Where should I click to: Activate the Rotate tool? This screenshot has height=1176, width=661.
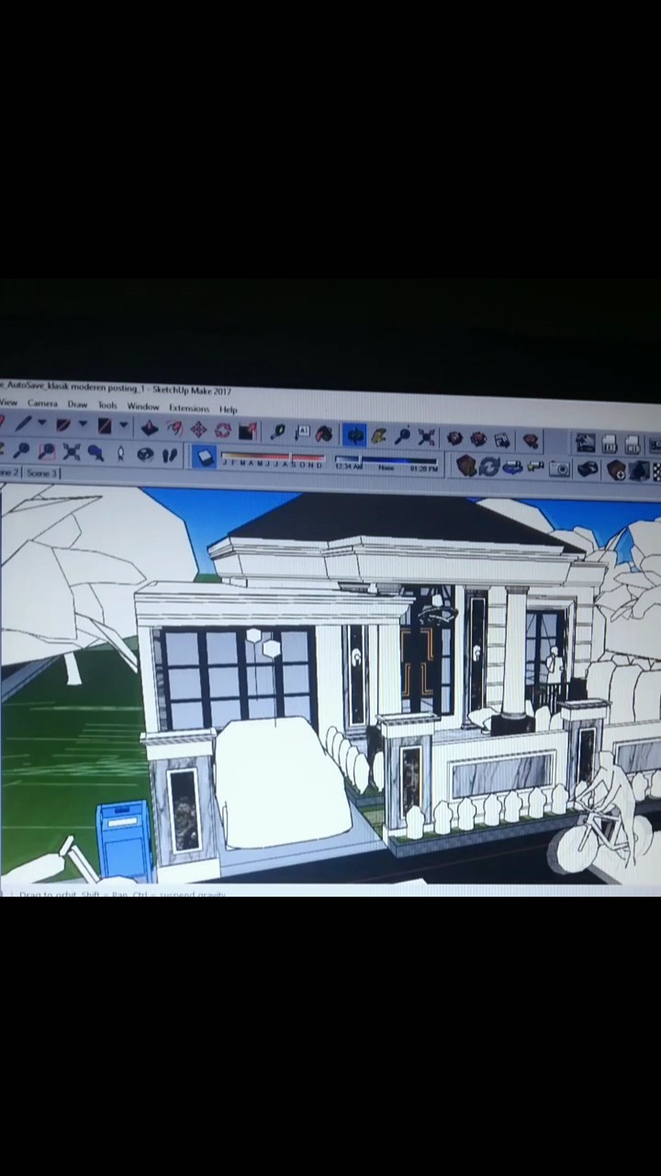(x=223, y=430)
